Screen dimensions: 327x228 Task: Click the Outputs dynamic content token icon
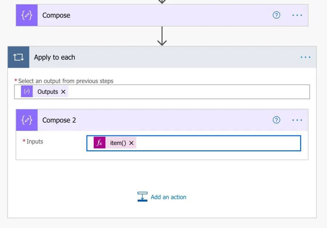tap(27, 92)
